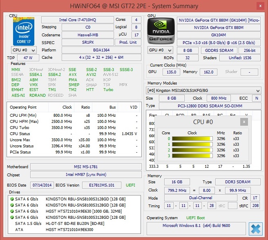Click the Intel HM87 (Lynx Point) chipset field
The image size is (268, 240).
pos(86,175)
